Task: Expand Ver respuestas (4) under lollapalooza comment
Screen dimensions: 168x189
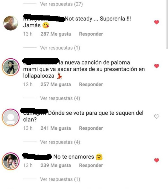Action: pyautogui.click(x=60, y=98)
